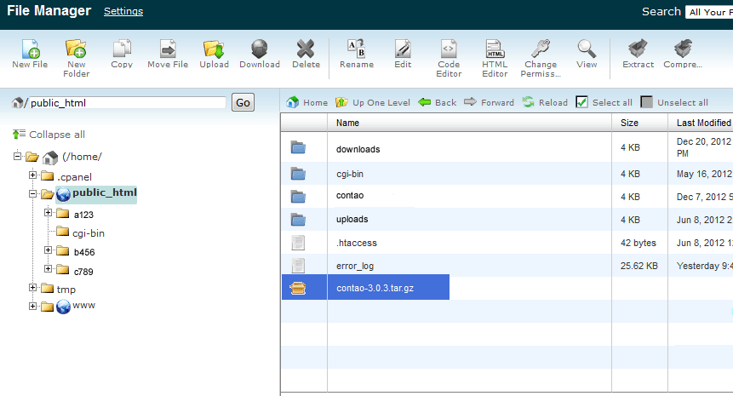Click the public_html path input field

click(x=128, y=103)
